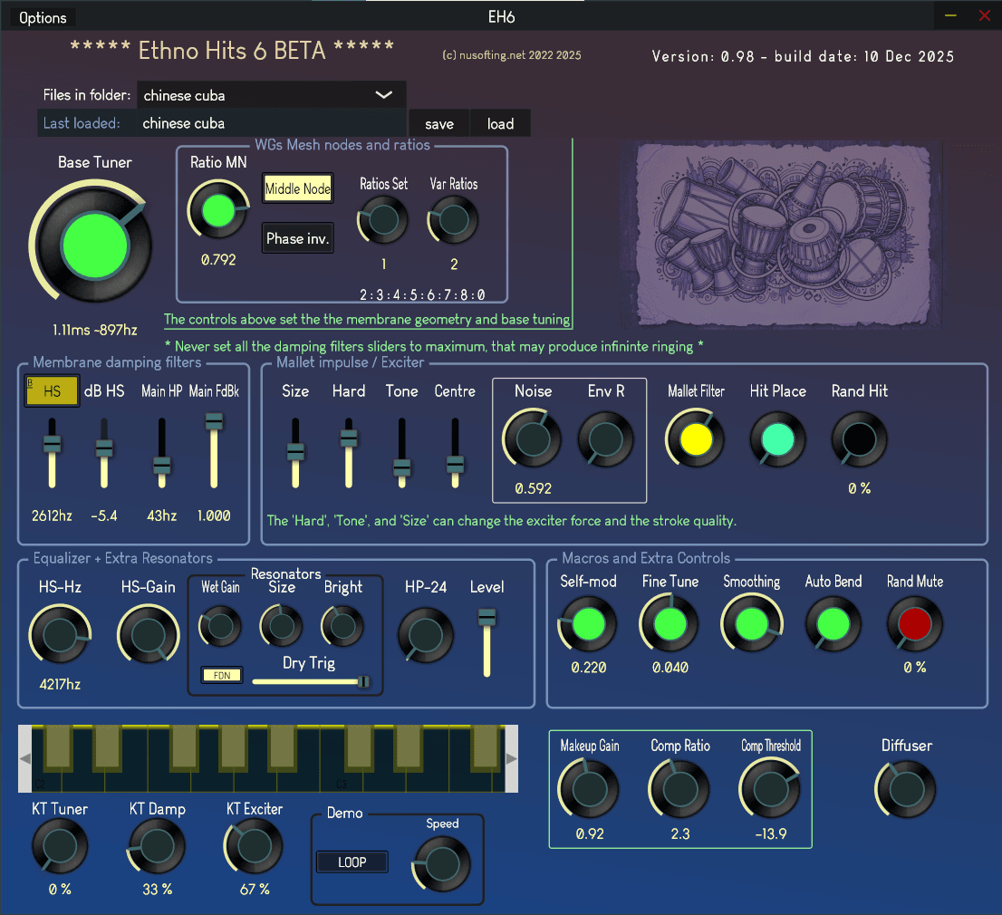Click the save preset button

click(439, 124)
